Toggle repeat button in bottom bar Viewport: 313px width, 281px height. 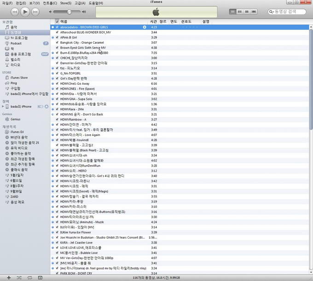[x=30, y=278]
